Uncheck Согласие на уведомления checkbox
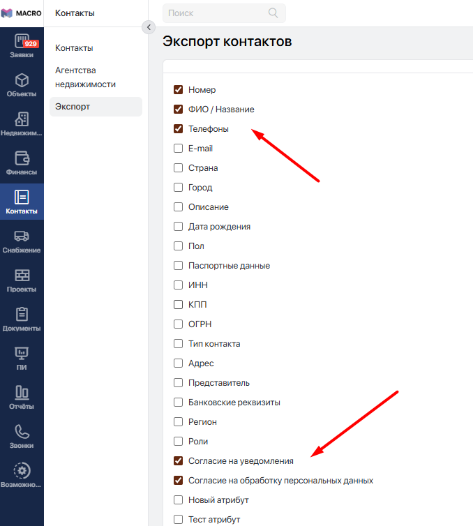 (178, 461)
